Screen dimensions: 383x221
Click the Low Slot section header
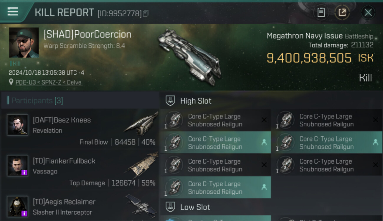coord(195,207)
